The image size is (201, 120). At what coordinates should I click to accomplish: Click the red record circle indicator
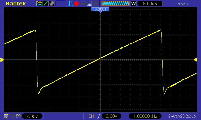[x=76, y=3]
